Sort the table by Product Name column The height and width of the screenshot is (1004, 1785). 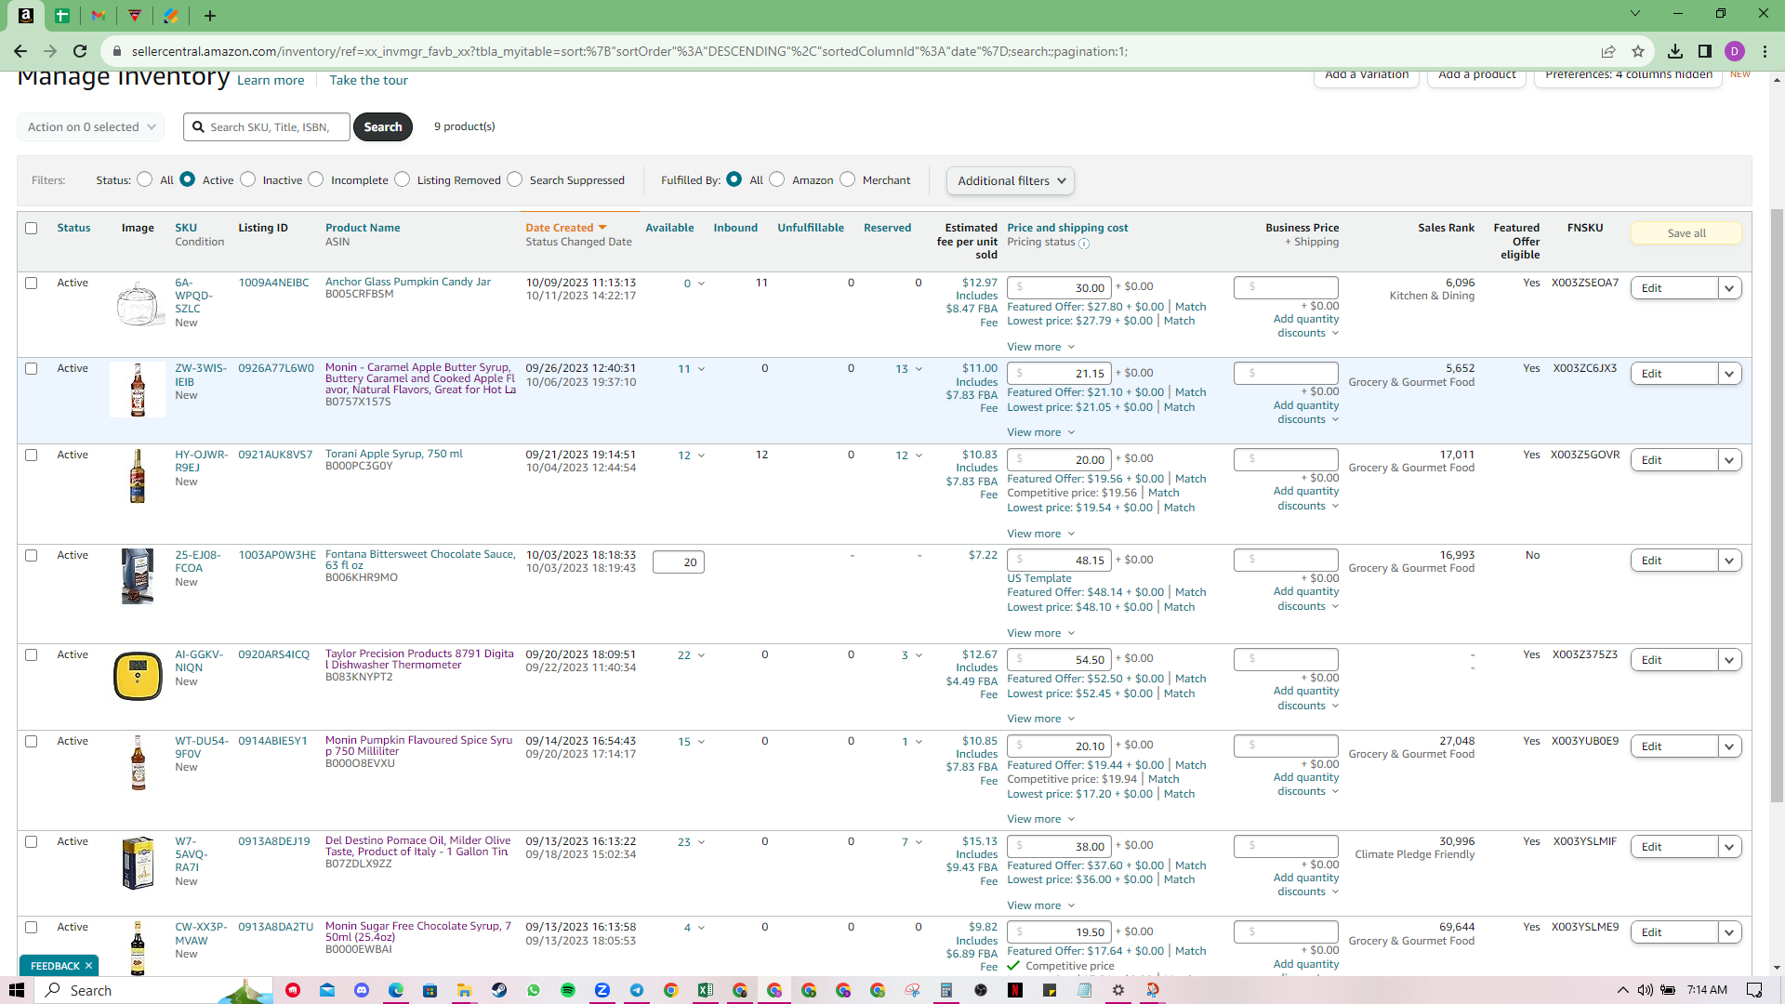click(363, 228)
